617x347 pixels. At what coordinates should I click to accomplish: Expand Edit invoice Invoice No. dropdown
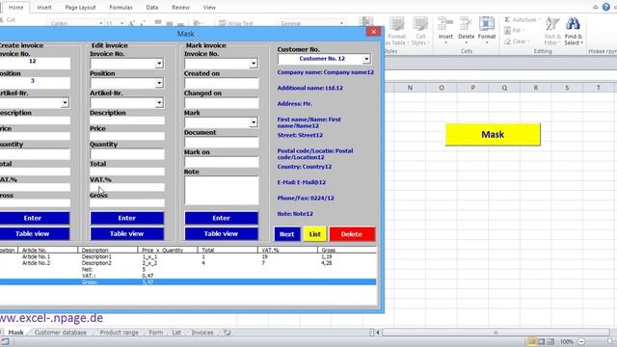159,63
